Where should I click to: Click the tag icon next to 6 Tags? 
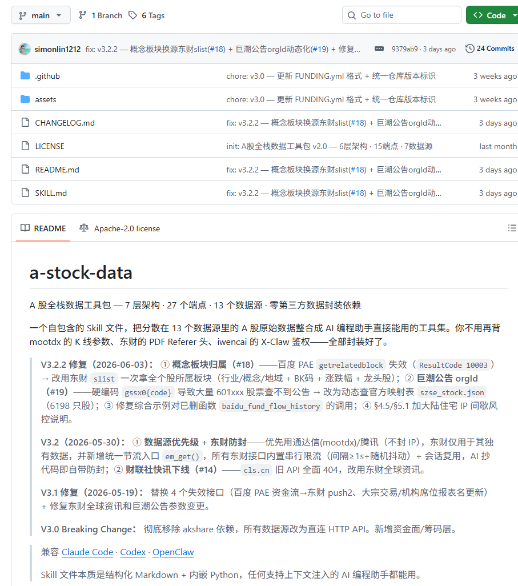[132, 15]
